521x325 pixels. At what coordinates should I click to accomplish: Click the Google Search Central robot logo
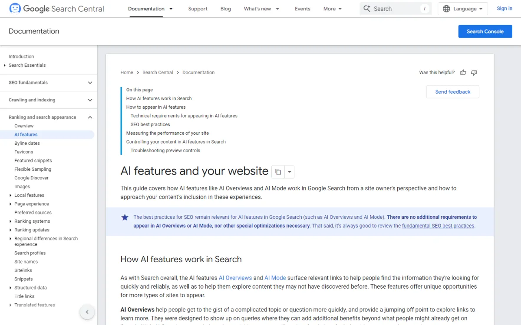pos(15,8)
